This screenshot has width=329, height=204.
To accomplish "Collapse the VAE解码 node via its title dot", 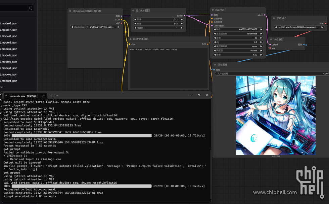I will 271,39.
